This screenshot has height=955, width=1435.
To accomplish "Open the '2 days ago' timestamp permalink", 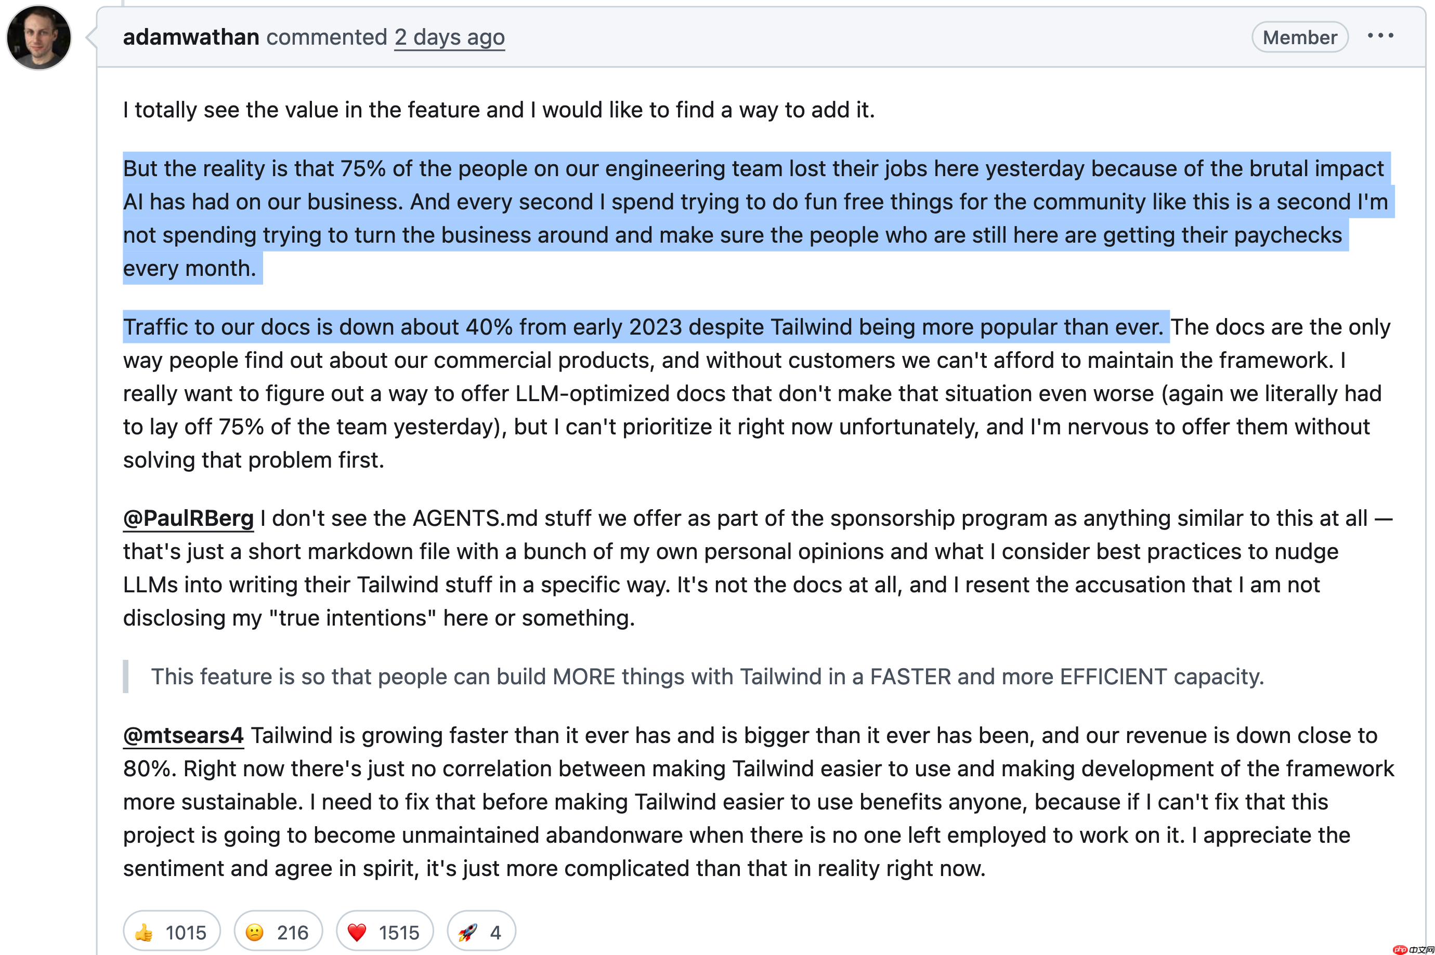I will (x=449, y=37).
